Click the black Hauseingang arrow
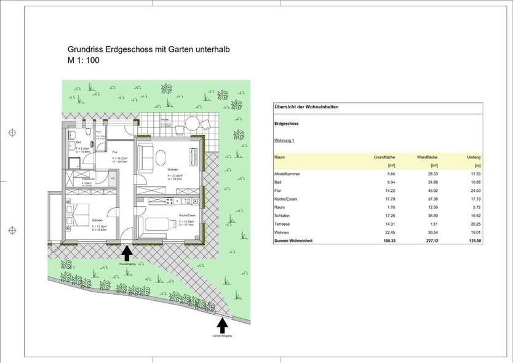This screenshot has width=513, height=363. click(x=127, y=253)
